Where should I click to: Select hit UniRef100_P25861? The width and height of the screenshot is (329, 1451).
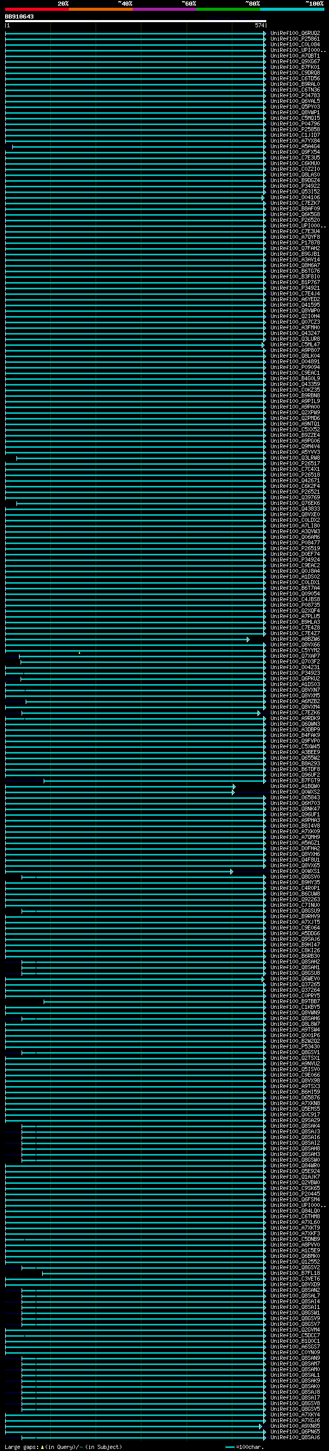(295, 39)
